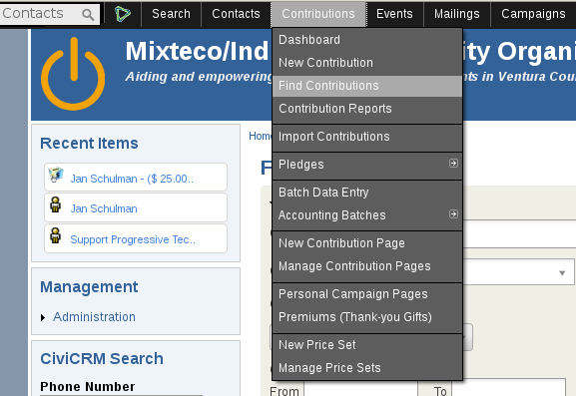Screen dimensions: 576x396
Task: Click the Mixteco site title
Action: point(197,51)
